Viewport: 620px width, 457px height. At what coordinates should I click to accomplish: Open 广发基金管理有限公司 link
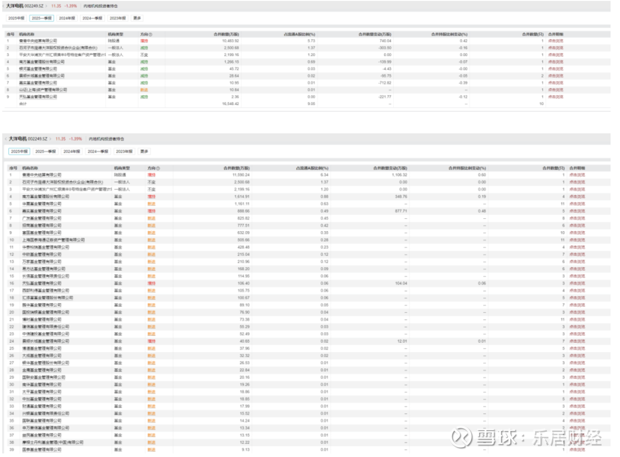pyautogui.click(x=42, y=218)
